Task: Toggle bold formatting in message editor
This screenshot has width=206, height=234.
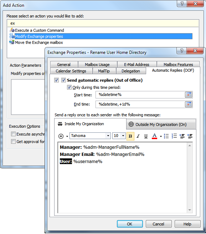Action: point(130,136)
